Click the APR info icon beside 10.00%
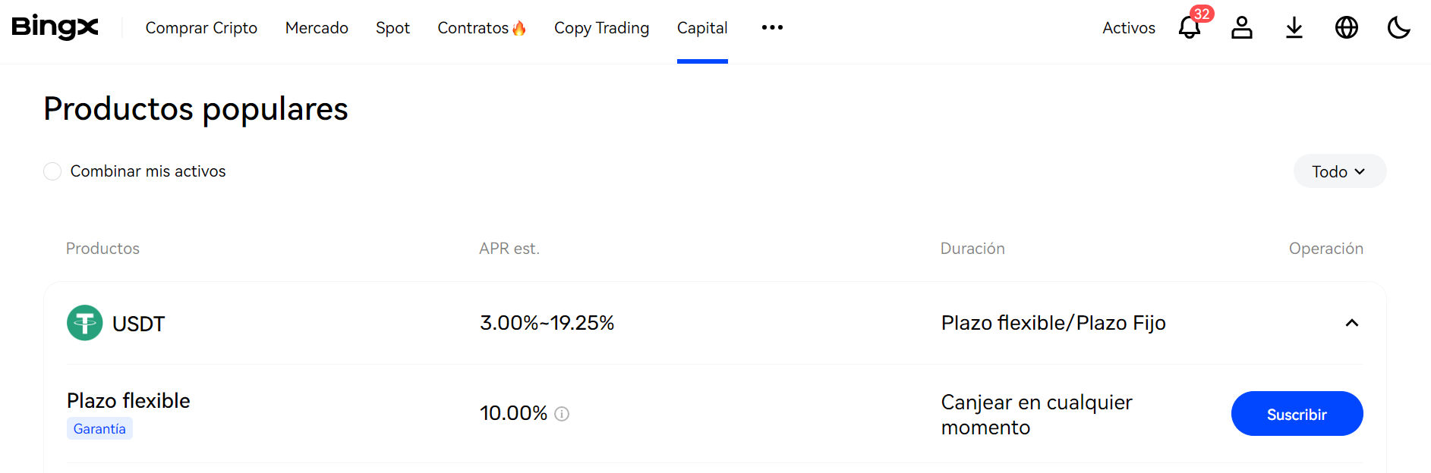The width and height of the screenshot is (1431, 473). [x=562, y=414]
